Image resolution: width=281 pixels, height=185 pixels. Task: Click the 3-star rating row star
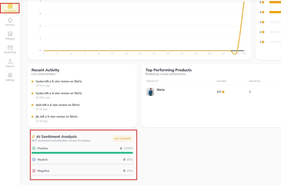263,22
